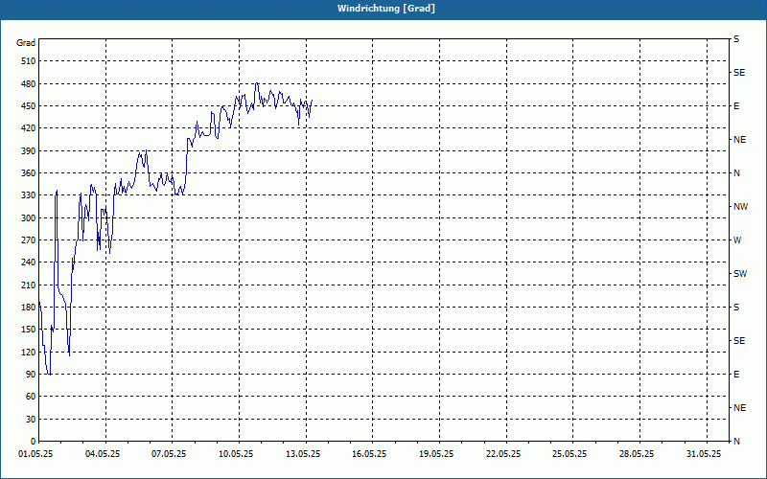Image resolution: width=767 pixels, height=479 pixels.
Task: Click the SW compass direction label
Action: (x=740, y=274)
